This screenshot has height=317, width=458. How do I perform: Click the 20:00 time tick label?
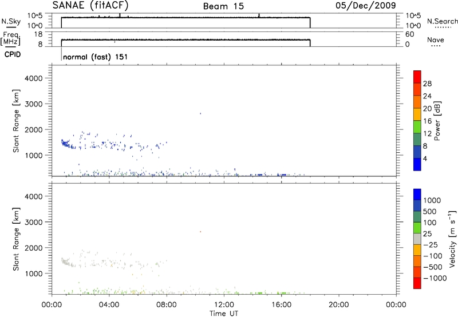[338, 305]
